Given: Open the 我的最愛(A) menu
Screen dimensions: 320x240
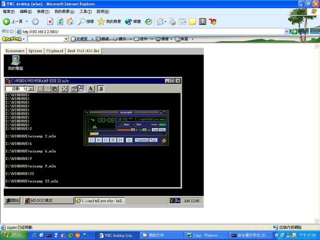Looking at the screenshot, I should point(64,11).
